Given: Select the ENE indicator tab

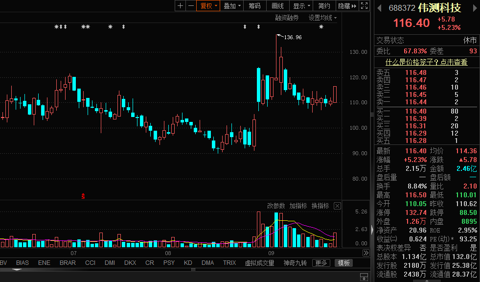Looking at the screenshot, I should pyautogui.click(x=44, y=263).
